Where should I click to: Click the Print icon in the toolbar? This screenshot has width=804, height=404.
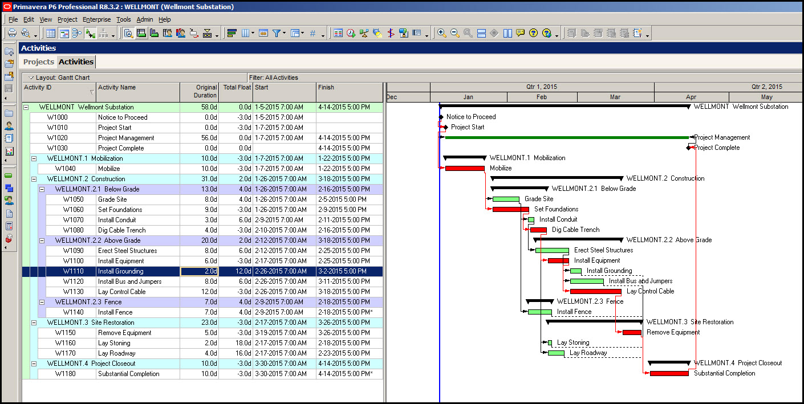pyautogui.click(x=12, y=33)
